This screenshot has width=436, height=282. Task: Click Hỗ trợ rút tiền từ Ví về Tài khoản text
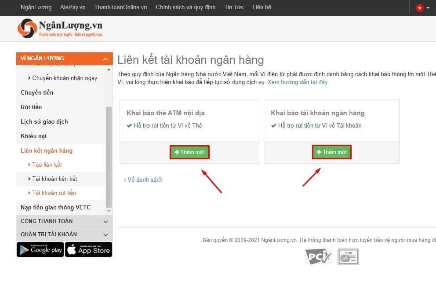320,125
